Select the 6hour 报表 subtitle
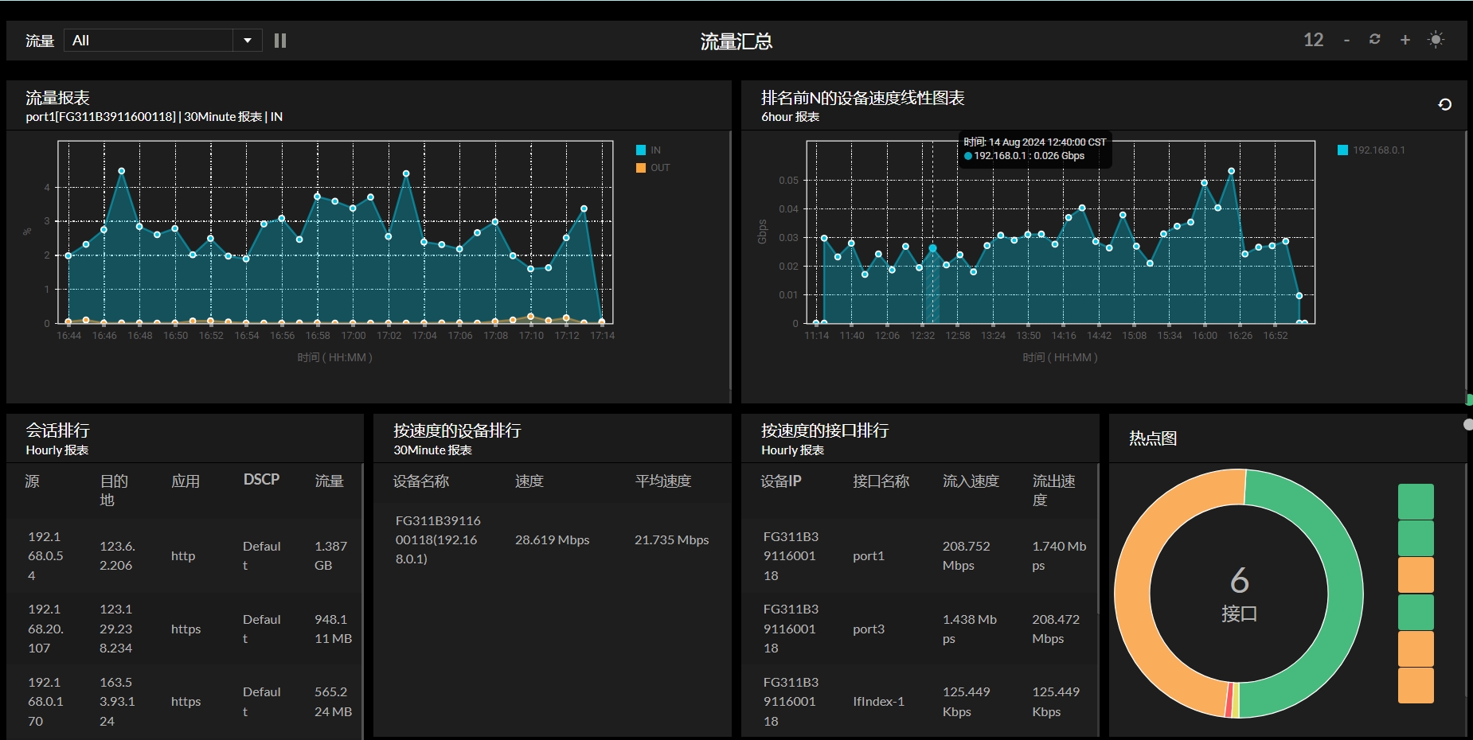The height and width of the screenshot is (740, 1473). pyautogui.click(x=790, y=117)
